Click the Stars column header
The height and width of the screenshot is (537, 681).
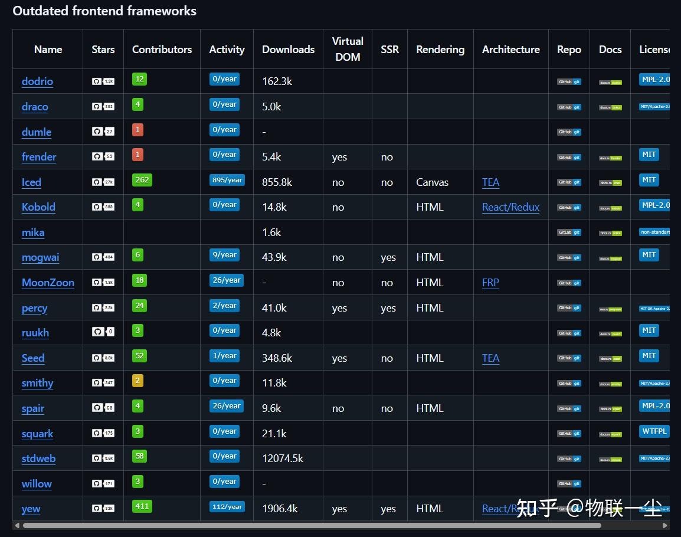[103, 50]
